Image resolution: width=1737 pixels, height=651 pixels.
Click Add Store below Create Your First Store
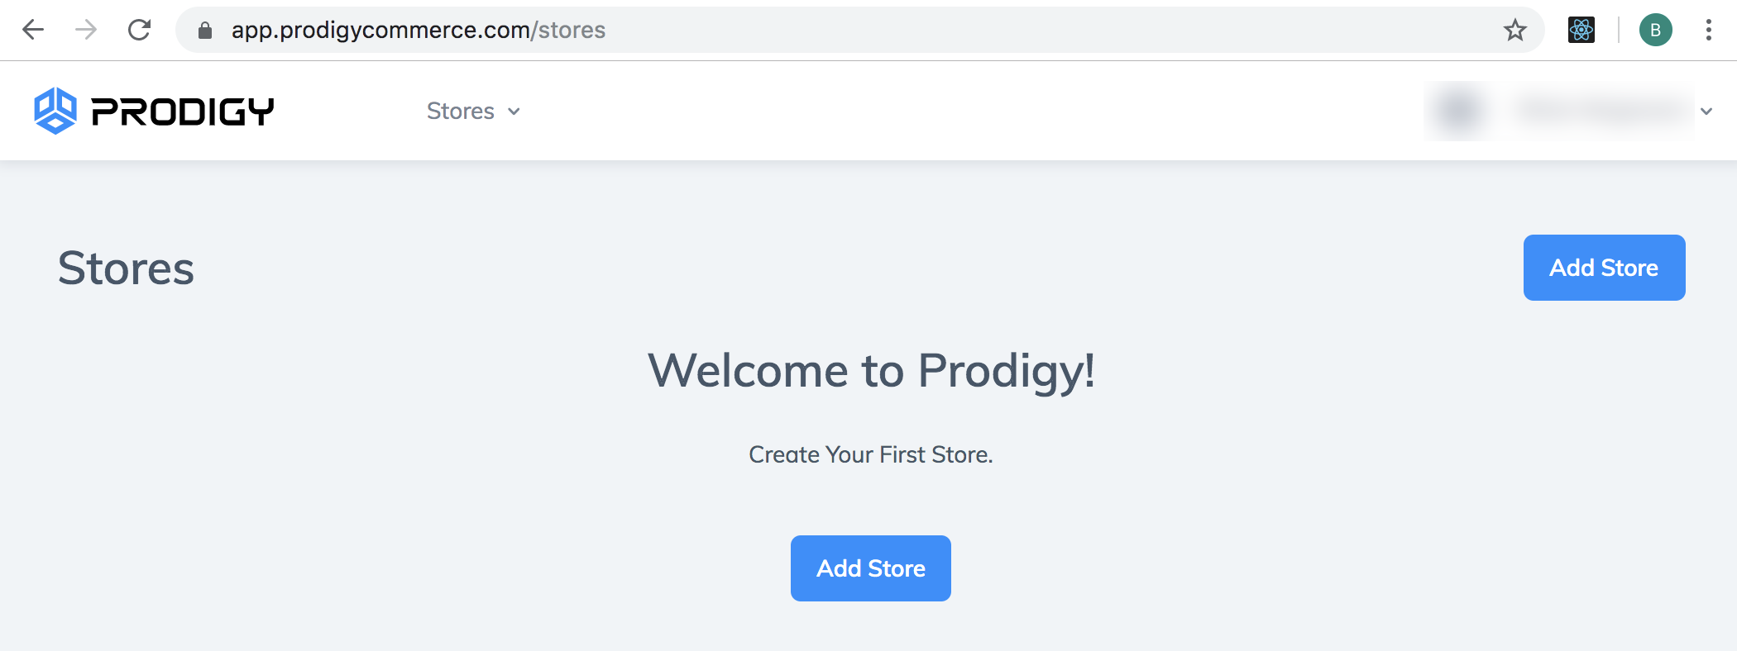[870, 568]
